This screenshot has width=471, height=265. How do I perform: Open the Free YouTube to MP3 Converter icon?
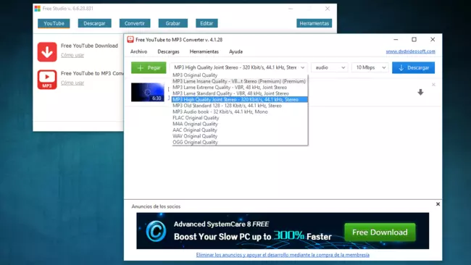click(47, 80)
